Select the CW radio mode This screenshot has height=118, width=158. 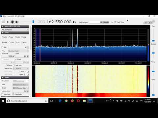click(16, 42)
